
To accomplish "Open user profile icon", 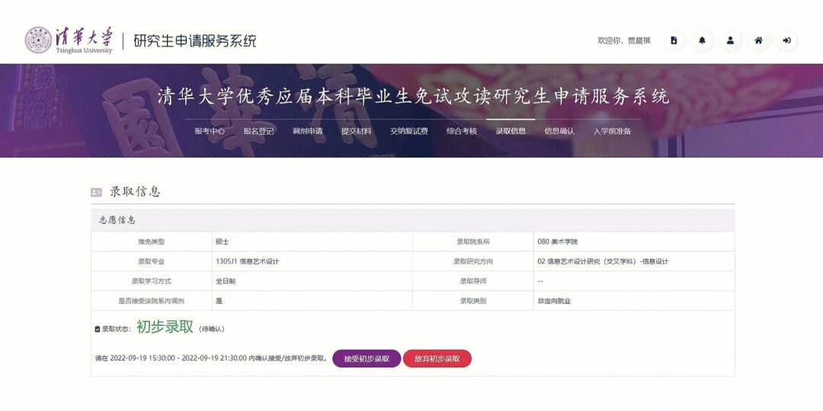I will coord(730,40).
